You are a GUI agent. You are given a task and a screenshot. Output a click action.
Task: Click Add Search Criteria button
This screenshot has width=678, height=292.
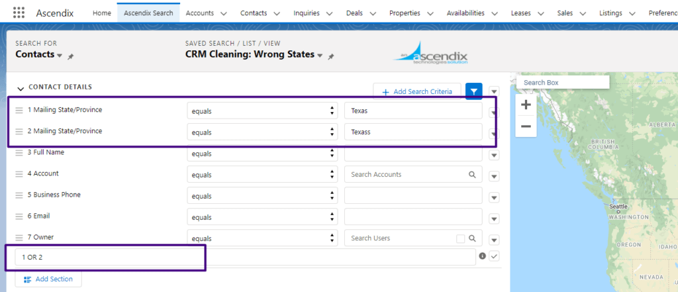(416, 91)
